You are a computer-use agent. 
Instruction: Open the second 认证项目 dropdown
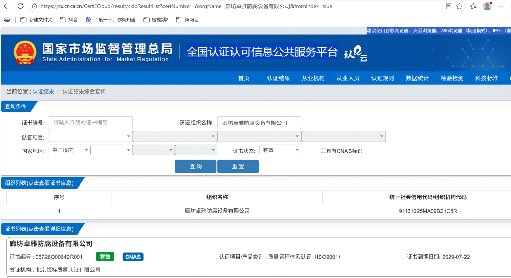[175, 136]
